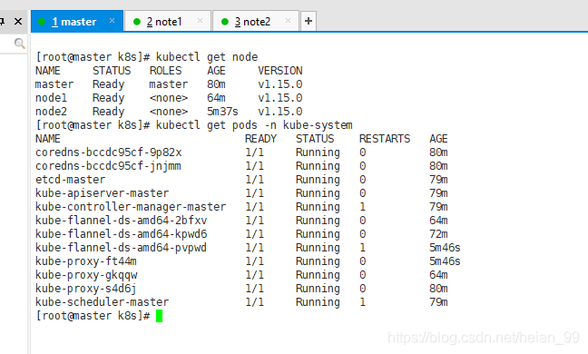Select the 3 note2 session tab
The image size is (588, 354).
tap(255, 22)
